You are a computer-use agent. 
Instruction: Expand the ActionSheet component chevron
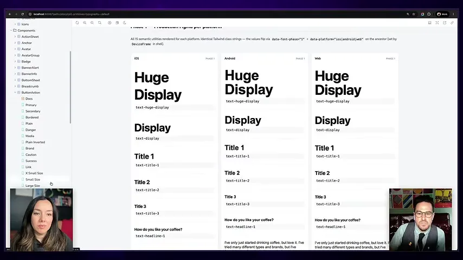point(15,37)
